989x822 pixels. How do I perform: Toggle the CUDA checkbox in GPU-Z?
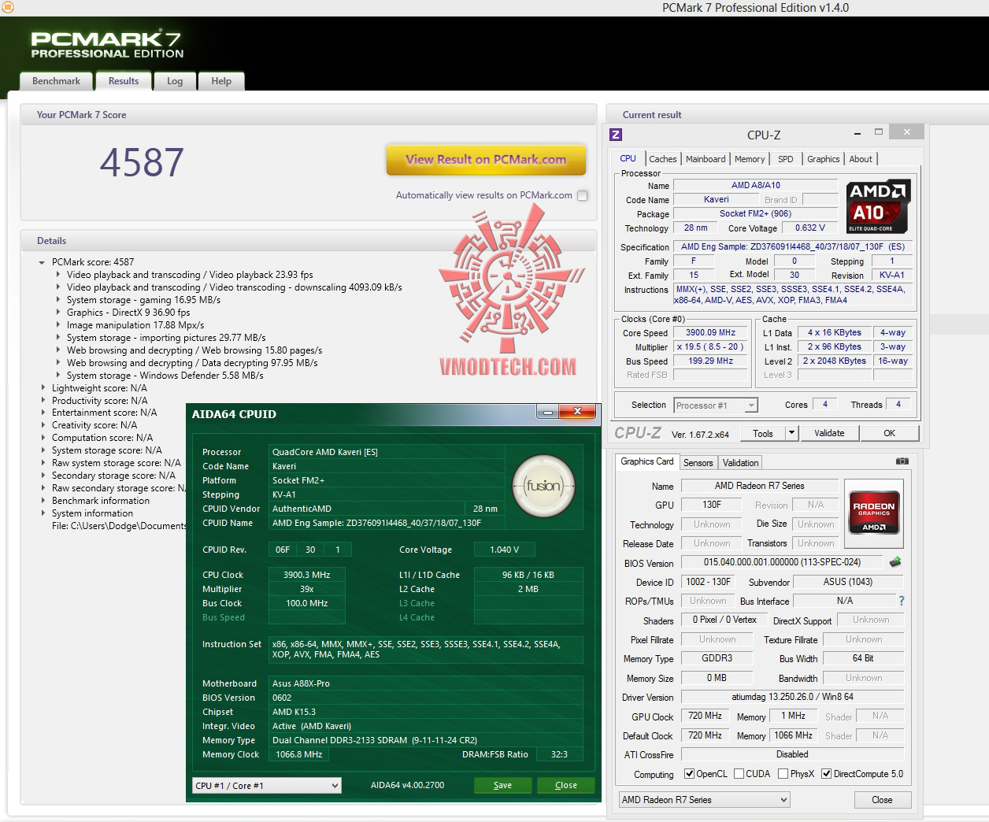pos(739,774)
